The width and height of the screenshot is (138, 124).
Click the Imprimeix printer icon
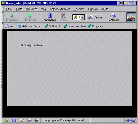[113, 15]
